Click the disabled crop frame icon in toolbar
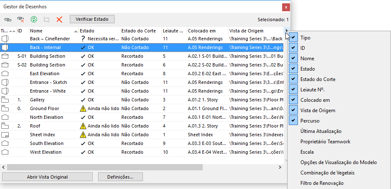The height and width of the screenshot is (189, 391). pyautogui.click(x=47, y=20)
